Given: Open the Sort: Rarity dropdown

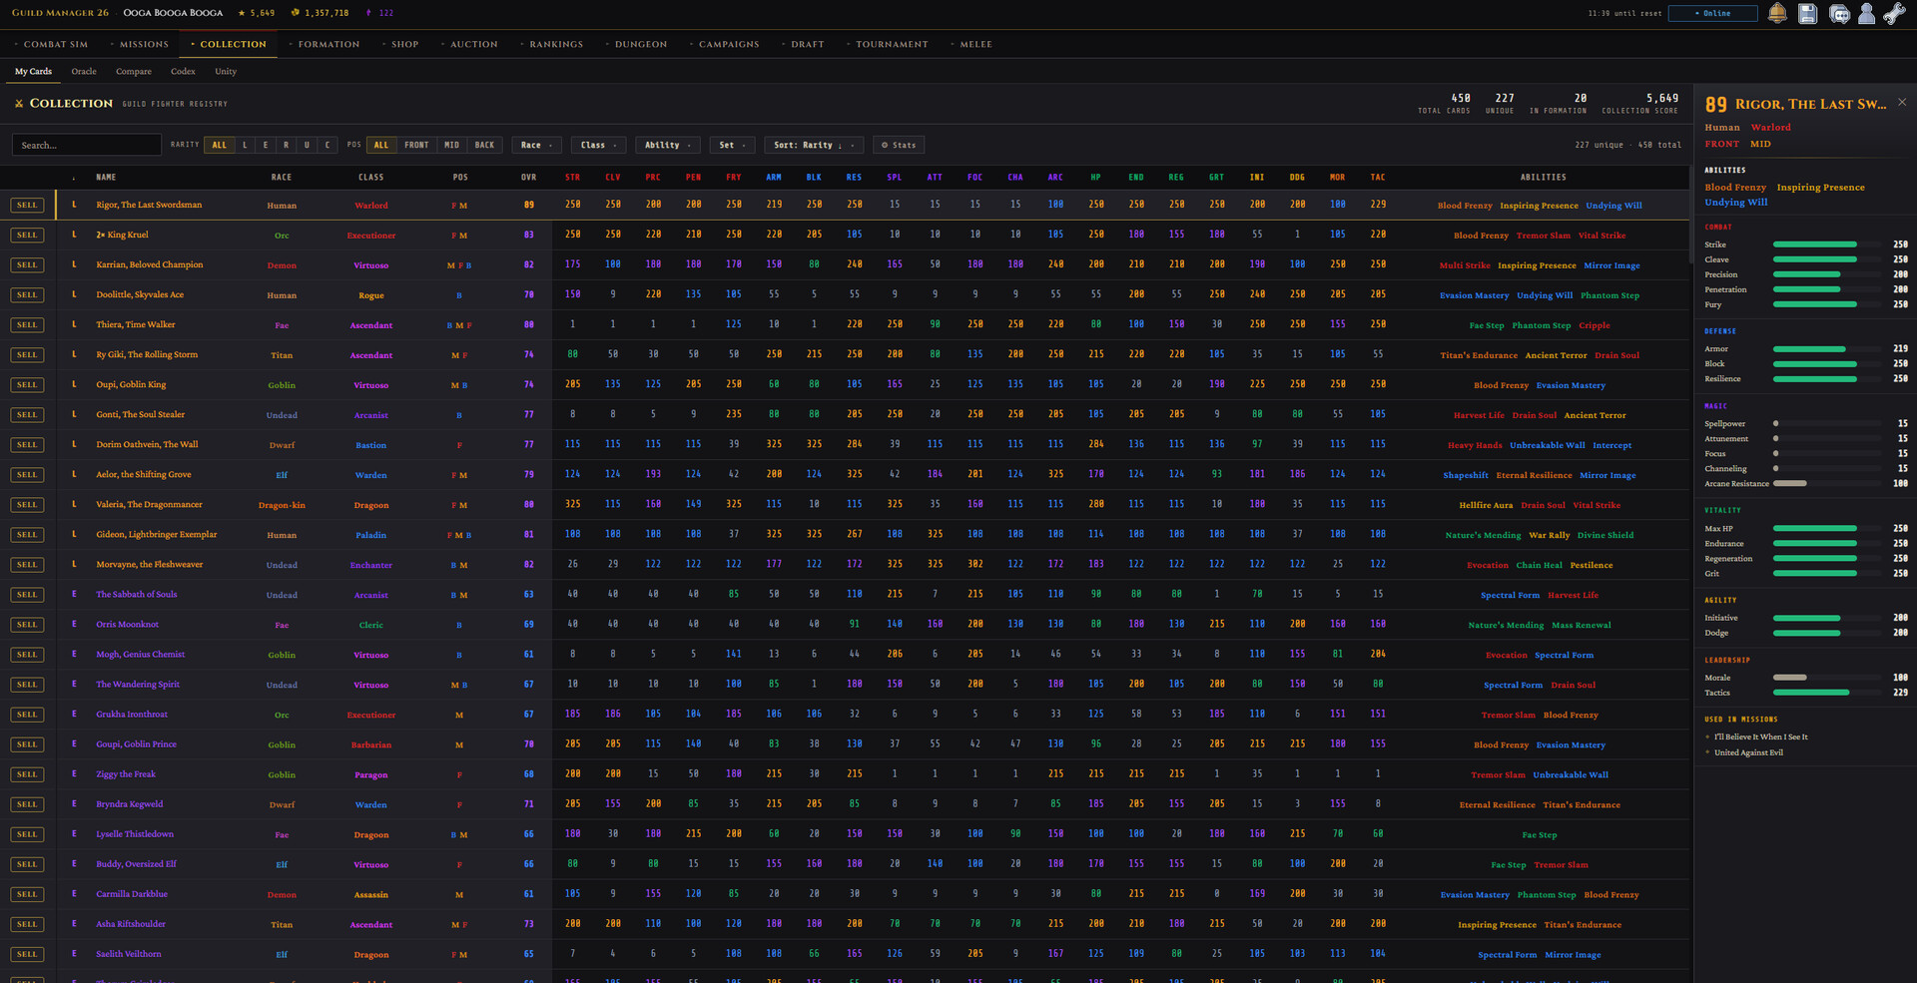Looking at the screenshot, I should (x=814, y=145).
